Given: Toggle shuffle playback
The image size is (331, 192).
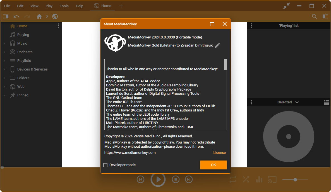Looking at the screenshot, I should pyautogui.click(x=246, y=179).
